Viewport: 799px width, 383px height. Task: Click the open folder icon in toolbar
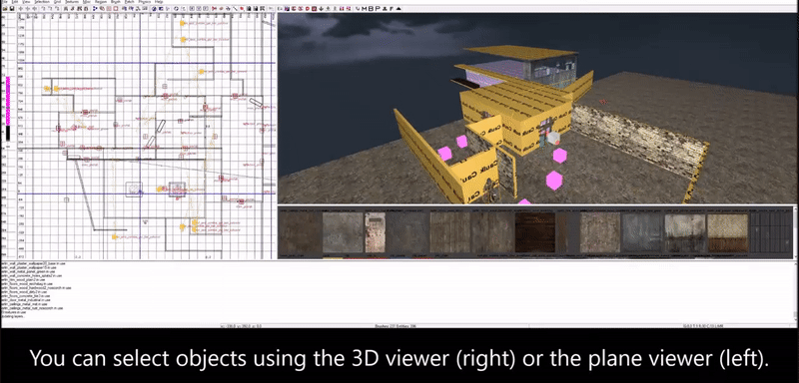(5, 9)
